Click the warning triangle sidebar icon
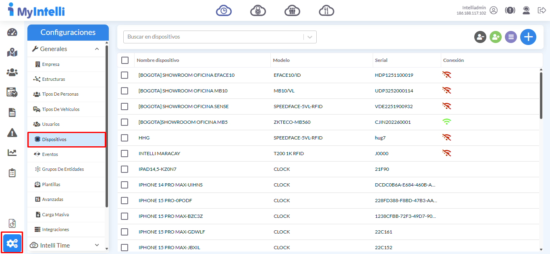 (12, 133)
